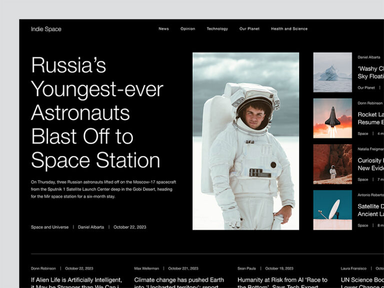Open Max Wellerman's author link
Viewport: 384px width, 288px height.
click(146, 268)
